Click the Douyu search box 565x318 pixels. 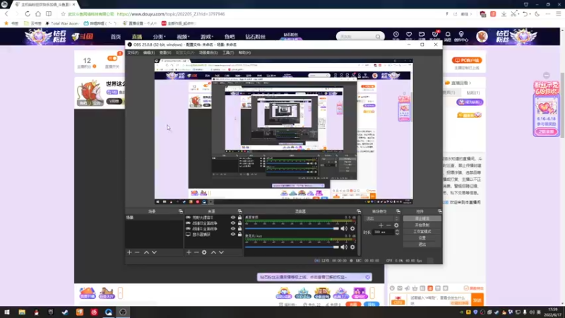(x=359, y=37)
